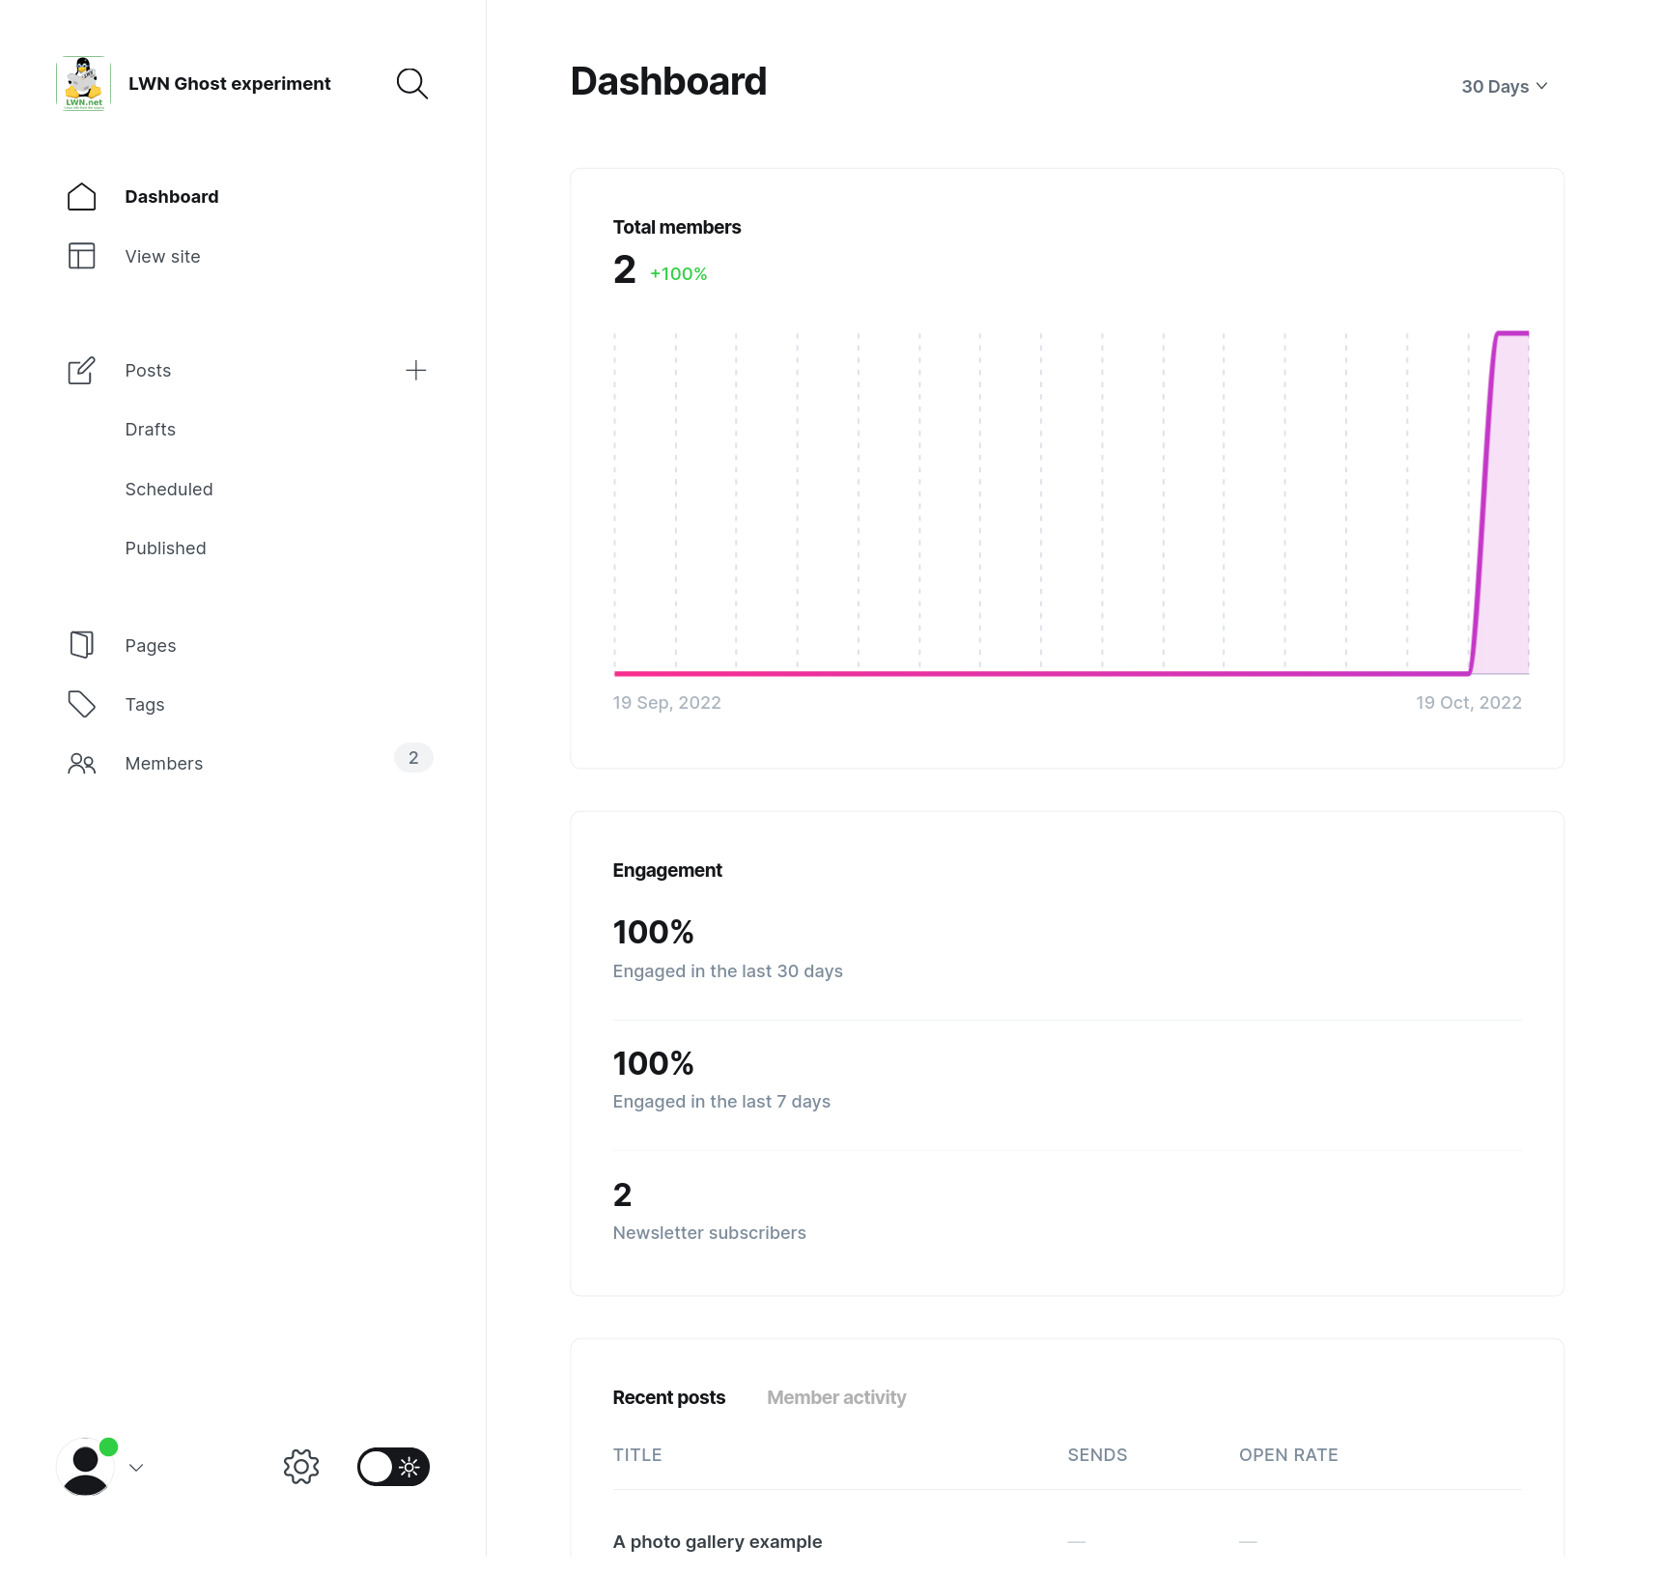Viewport: 1664px width, 1573px height.
Task: Click the Dashboard house icon
Action: point(82,197)
